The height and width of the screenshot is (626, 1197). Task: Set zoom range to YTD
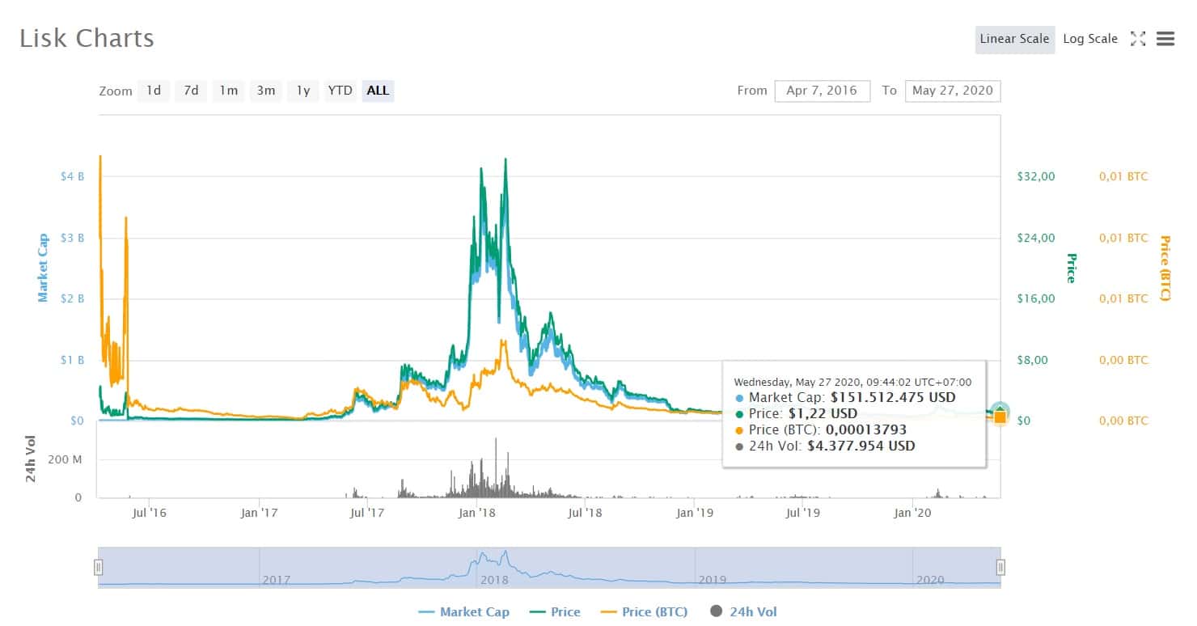pyautogui.click(x=340, y=91)
